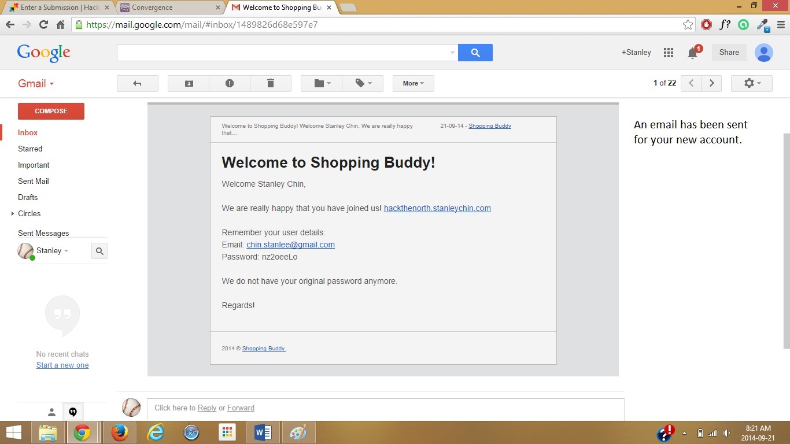Viewport: 790px width, 444px height.
Task: Click the page vertical scrollbar
Action: (x=787, y=240)
